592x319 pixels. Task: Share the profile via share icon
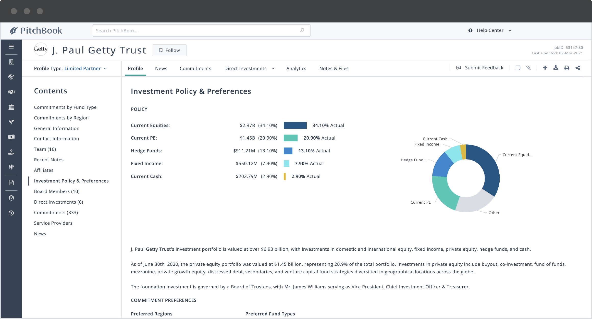coord(578,68)
